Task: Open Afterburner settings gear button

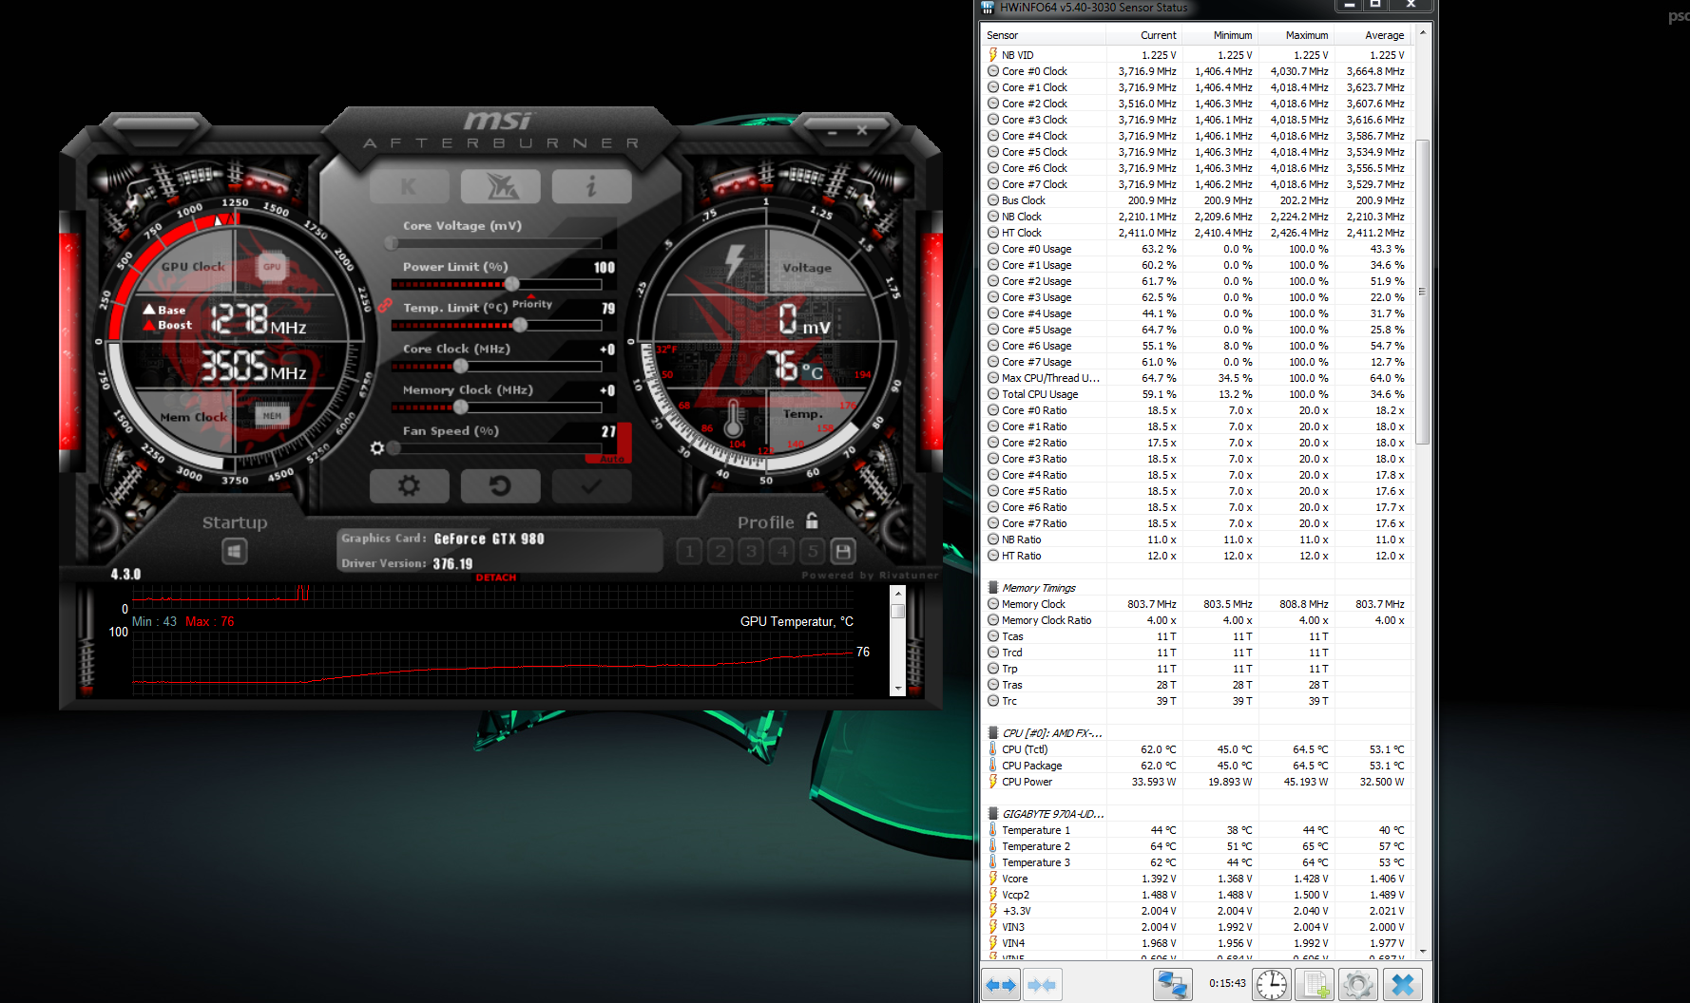Action: tap(409, 486)
